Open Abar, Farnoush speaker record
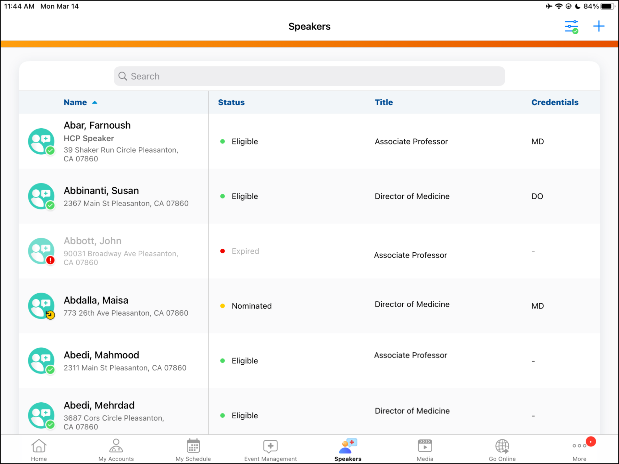The image size is (619, 464). coord(97,126)
